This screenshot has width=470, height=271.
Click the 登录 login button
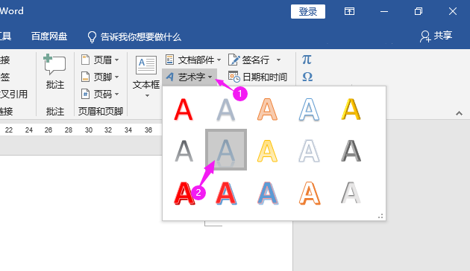pyautogui.click(x=308, y=12)
